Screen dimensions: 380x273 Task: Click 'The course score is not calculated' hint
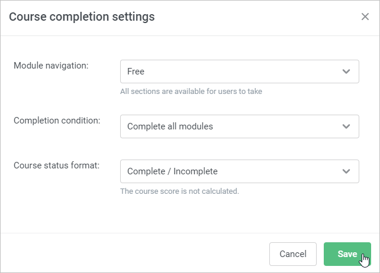pos(179,191)
